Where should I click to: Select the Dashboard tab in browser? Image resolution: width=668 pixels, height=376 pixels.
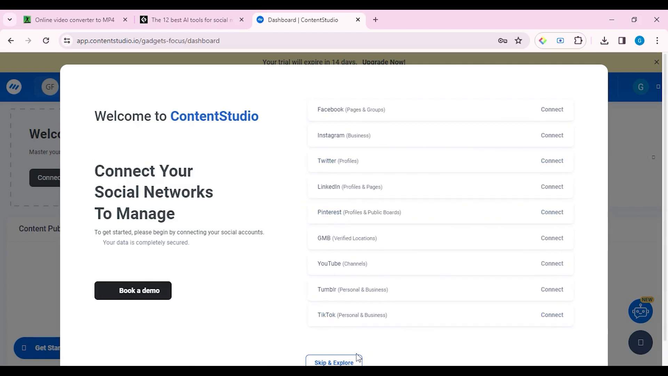(x=303, y=20)
